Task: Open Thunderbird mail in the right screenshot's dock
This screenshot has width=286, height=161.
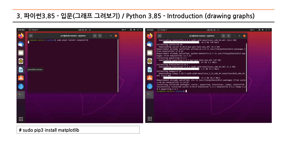Action: [x=150, y=44]
